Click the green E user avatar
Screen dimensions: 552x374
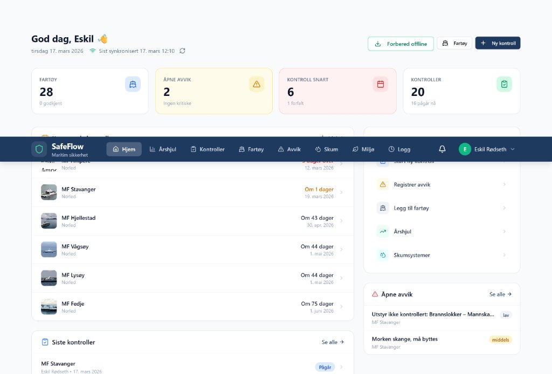[x=465, y=149]
